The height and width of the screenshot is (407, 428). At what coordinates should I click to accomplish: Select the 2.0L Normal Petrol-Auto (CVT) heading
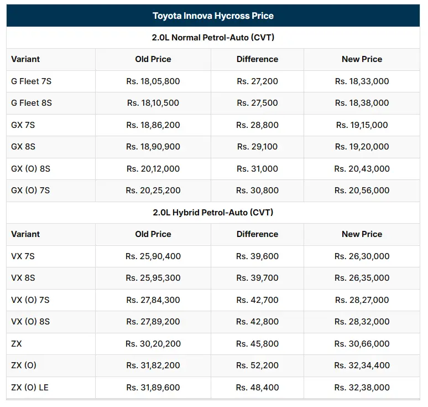(213, 38)
